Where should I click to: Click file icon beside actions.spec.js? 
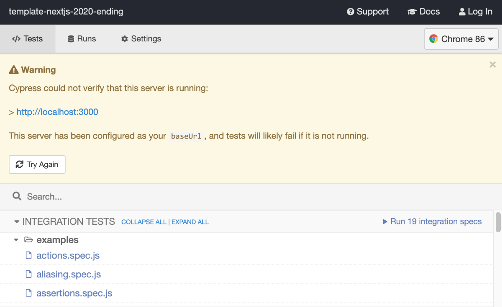pyautogui.click(x=29, y=255)
